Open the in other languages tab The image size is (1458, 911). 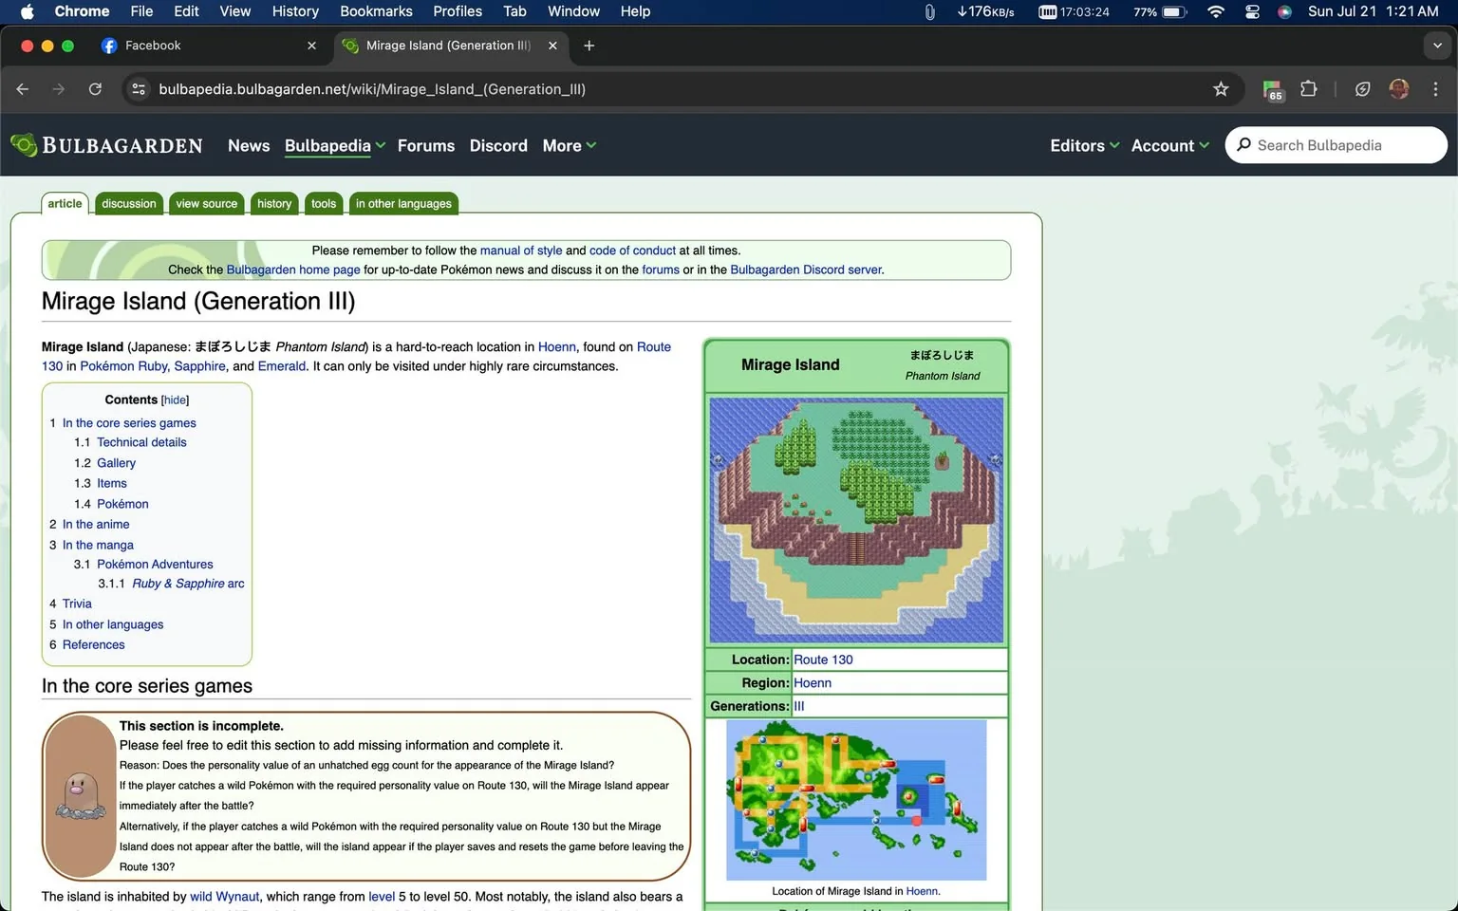(403, 203)
